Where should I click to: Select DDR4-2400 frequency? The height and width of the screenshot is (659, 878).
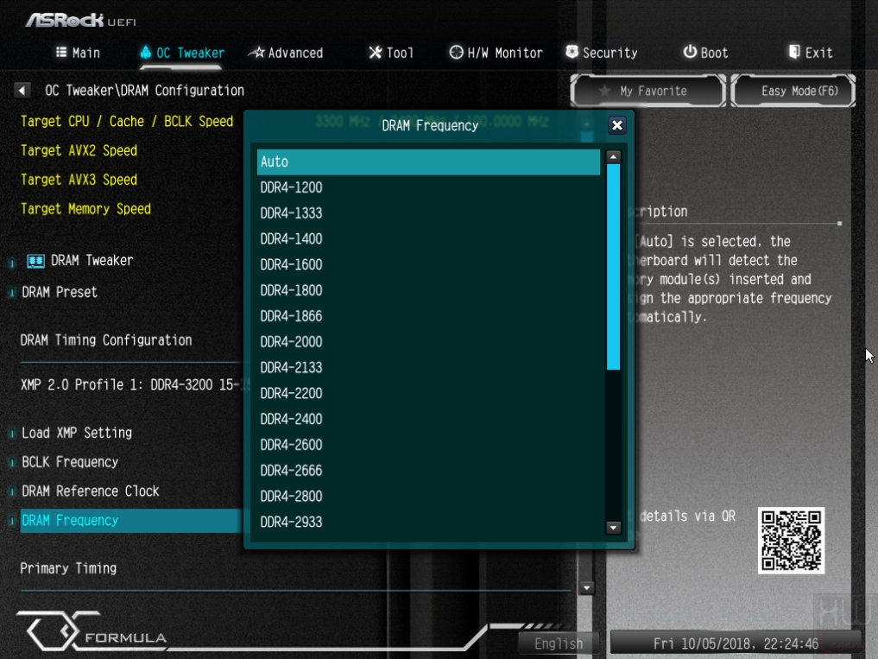click(428, 420)
